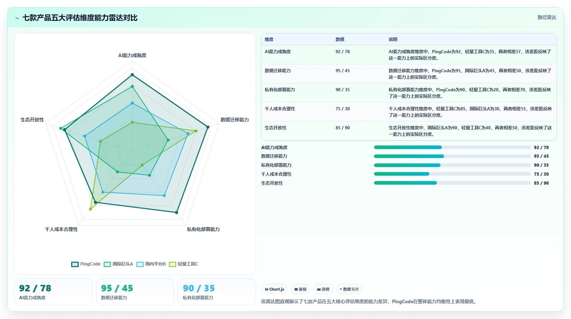Click the 85 / 90 value beside progress bar
571x319 pixels.
point(541,183)
